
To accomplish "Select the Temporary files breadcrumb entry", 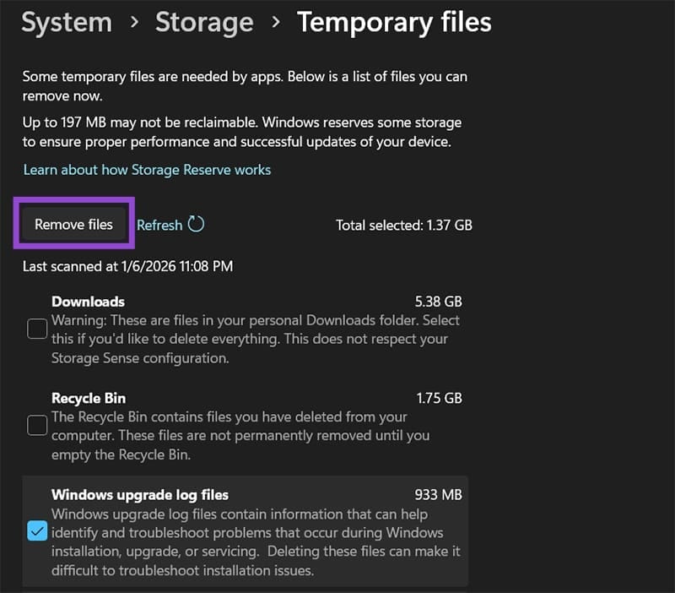I will click(x=395, y=23).
